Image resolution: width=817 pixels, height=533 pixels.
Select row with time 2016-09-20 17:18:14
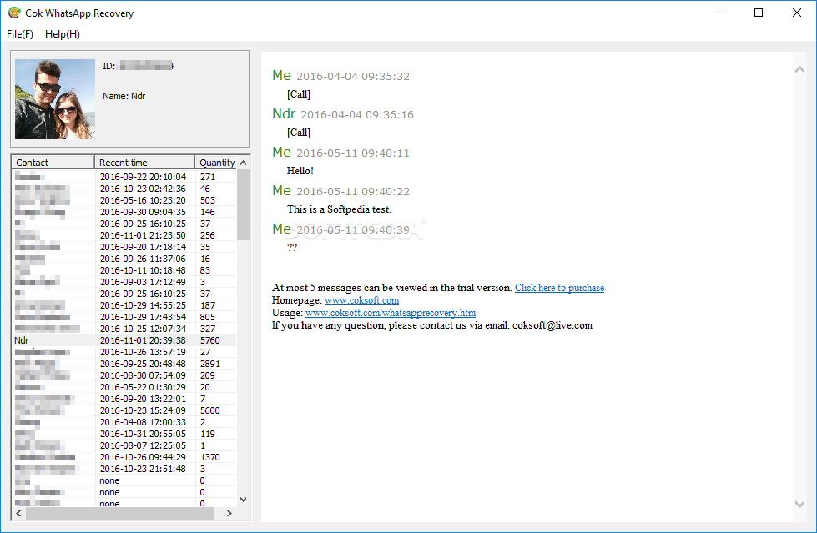124,247
